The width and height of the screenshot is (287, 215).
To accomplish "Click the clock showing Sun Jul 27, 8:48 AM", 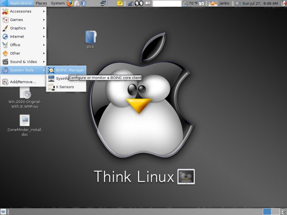I will 260,3.
